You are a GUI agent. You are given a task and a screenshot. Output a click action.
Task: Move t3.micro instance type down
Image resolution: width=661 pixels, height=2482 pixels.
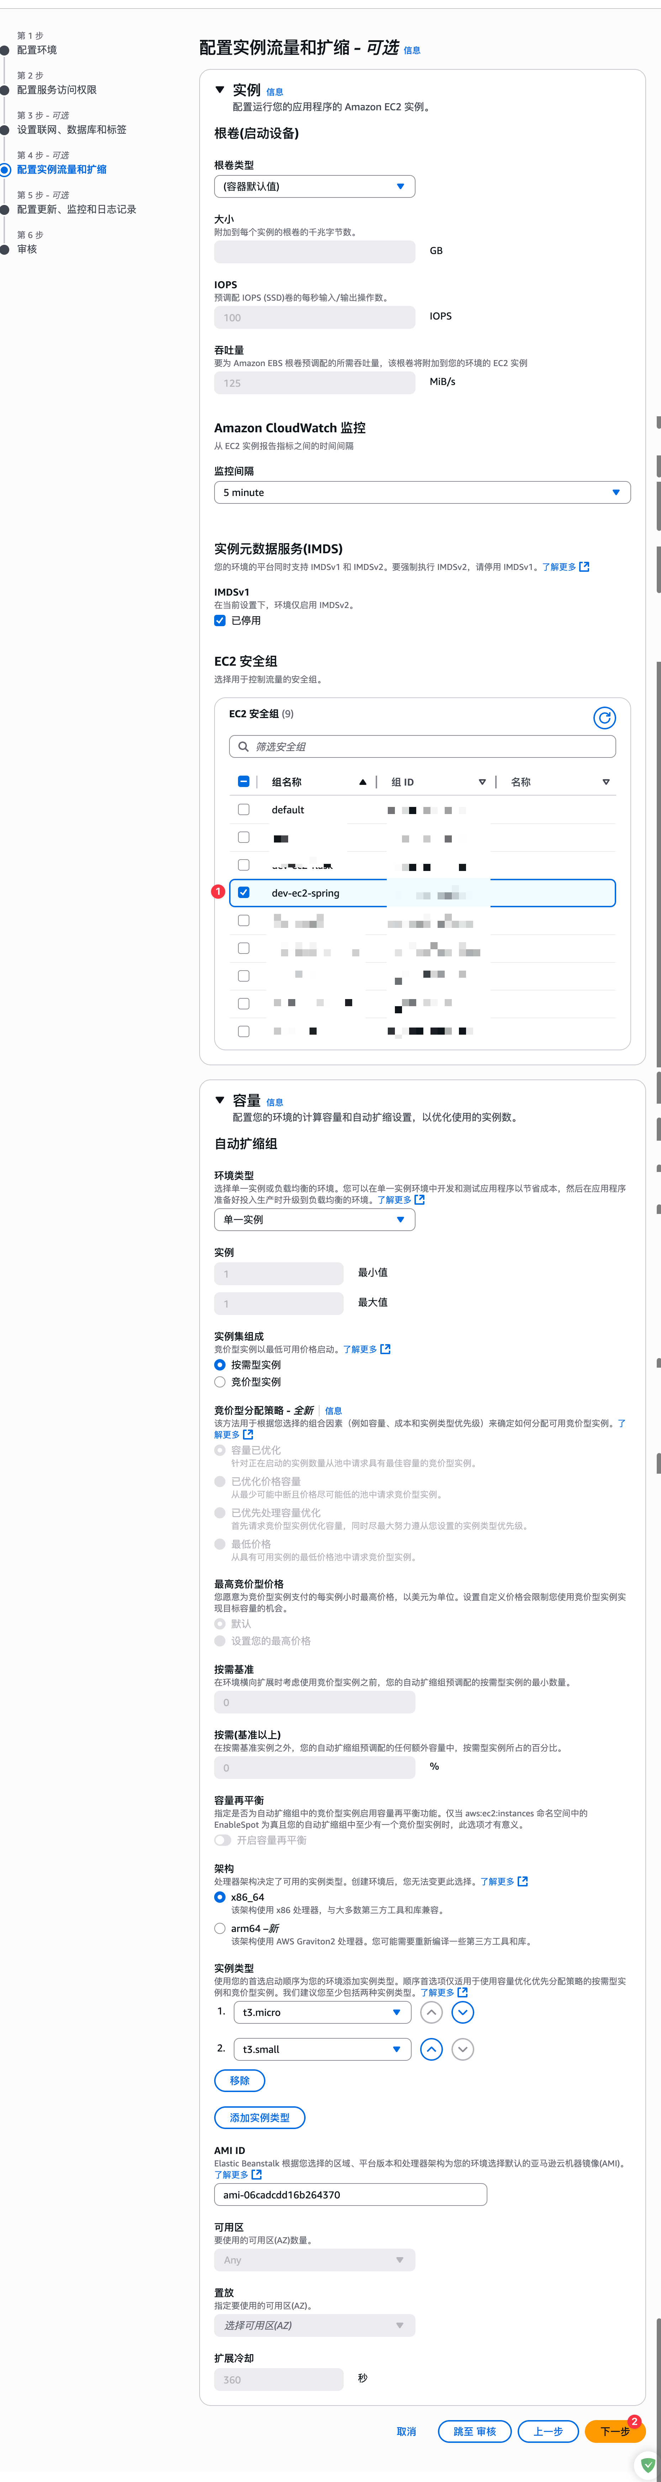pyautogui.click(x=462, y=2012)
